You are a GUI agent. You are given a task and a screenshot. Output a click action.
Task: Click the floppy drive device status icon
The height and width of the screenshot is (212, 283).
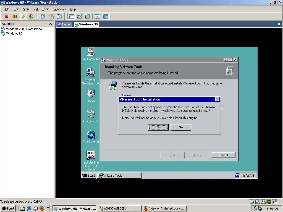tap(263, 202)
